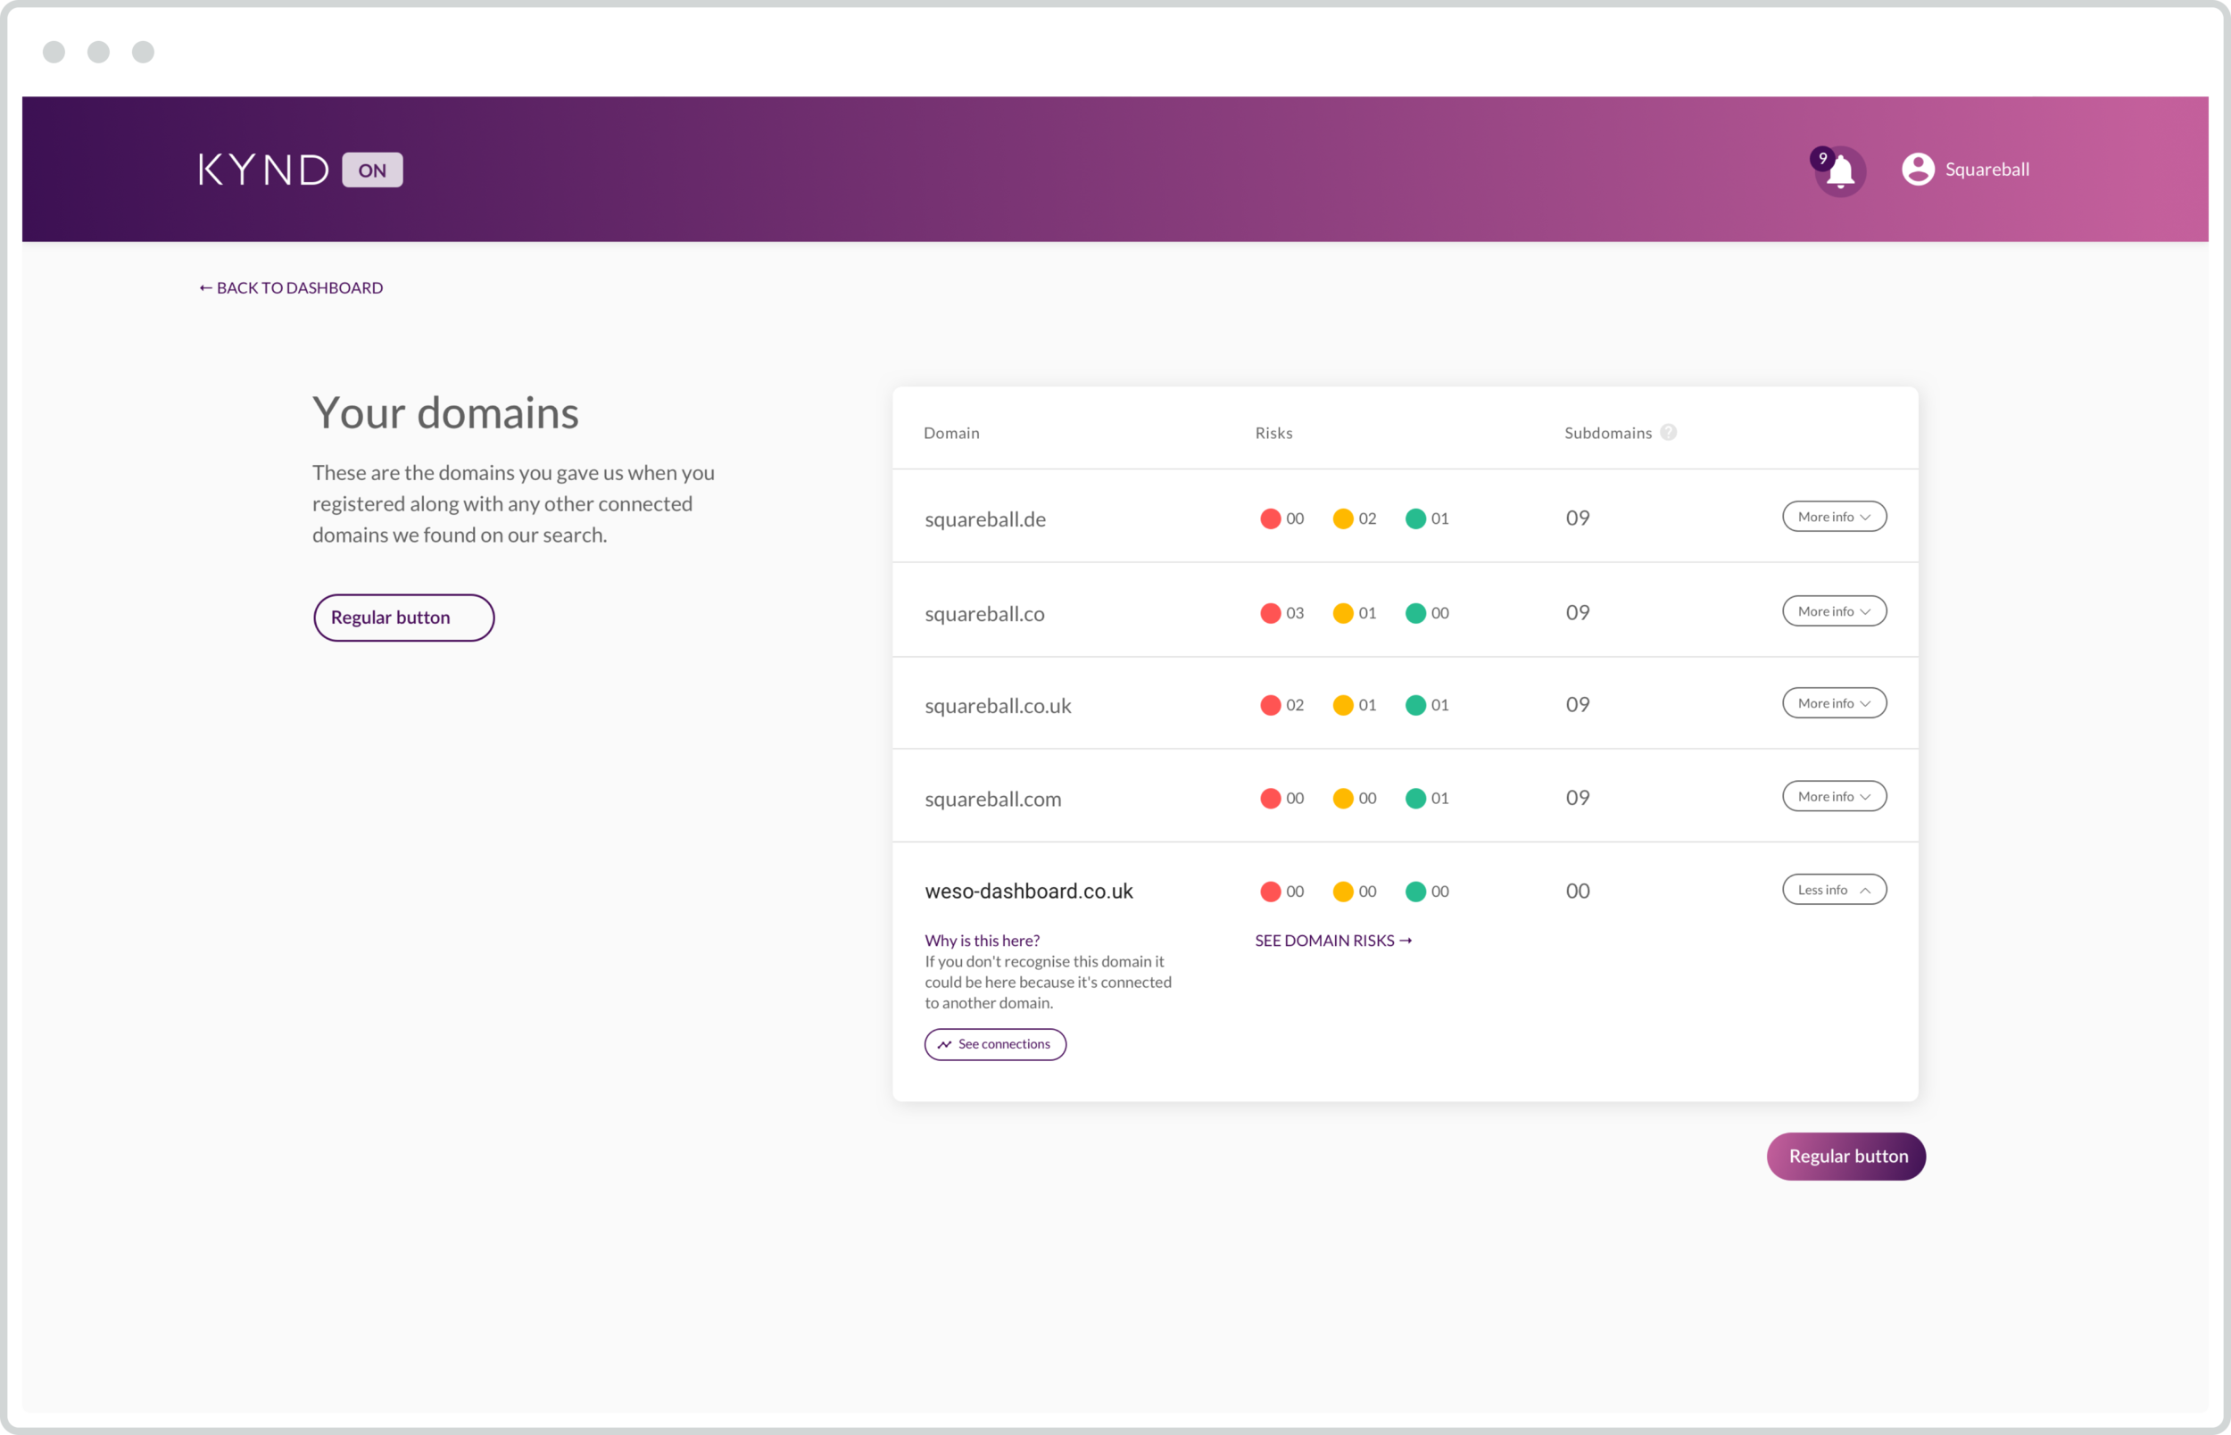Select the squareball.co.uk domain name

[x=998, y=706]
